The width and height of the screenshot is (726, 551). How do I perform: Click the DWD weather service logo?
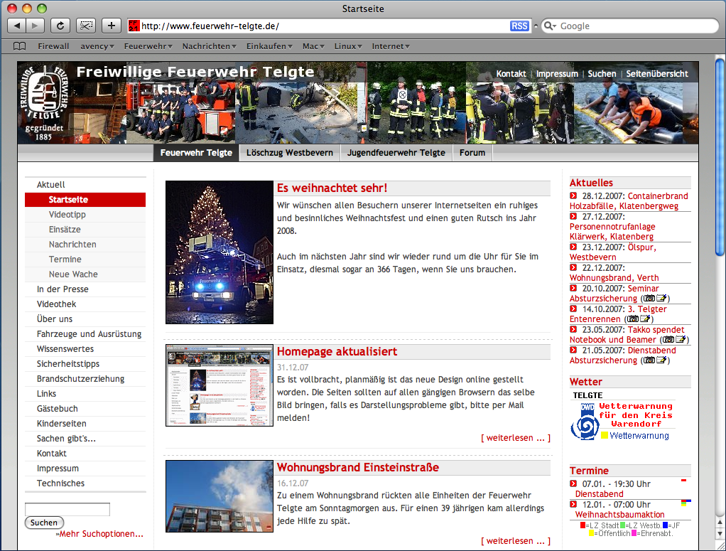tap(585, 421)
